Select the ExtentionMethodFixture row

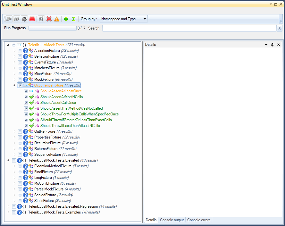[x=61, y=166]
